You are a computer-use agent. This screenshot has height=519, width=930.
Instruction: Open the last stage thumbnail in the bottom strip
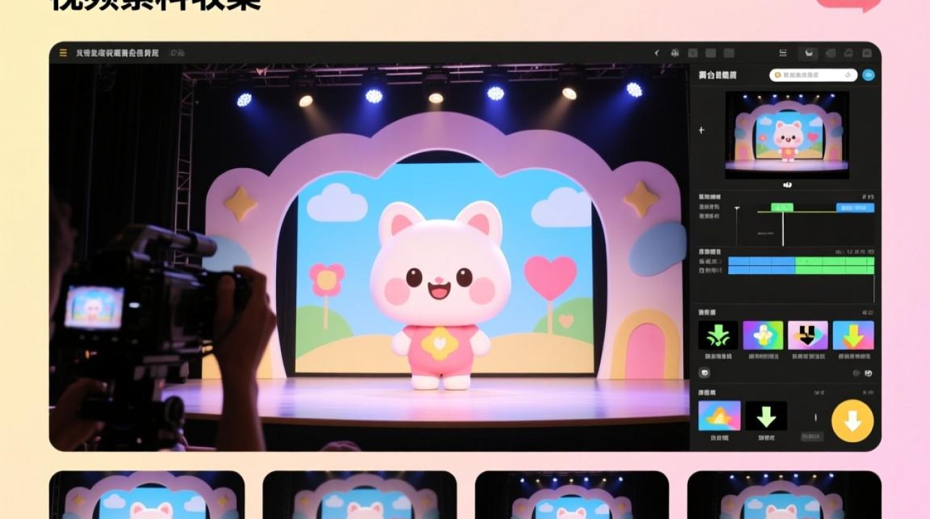[x=784, y=495]
